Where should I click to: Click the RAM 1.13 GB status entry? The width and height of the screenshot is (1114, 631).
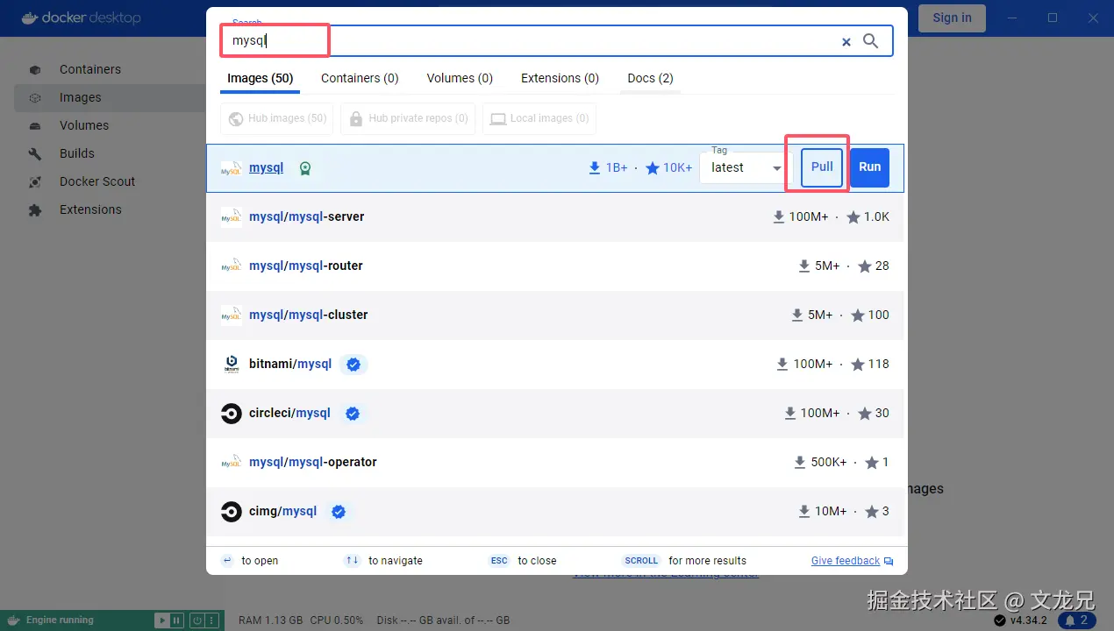click(270, 620)
